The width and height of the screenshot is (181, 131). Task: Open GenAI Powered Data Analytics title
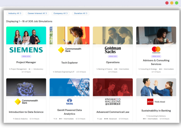click(69, 112)
